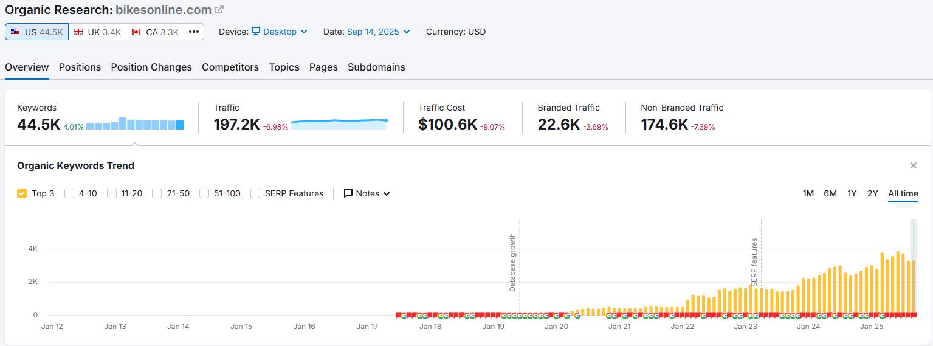Viewport: 933px width, 346px height.
Task: Click the Keywords mini bar chart
Action: click(134, 124)
